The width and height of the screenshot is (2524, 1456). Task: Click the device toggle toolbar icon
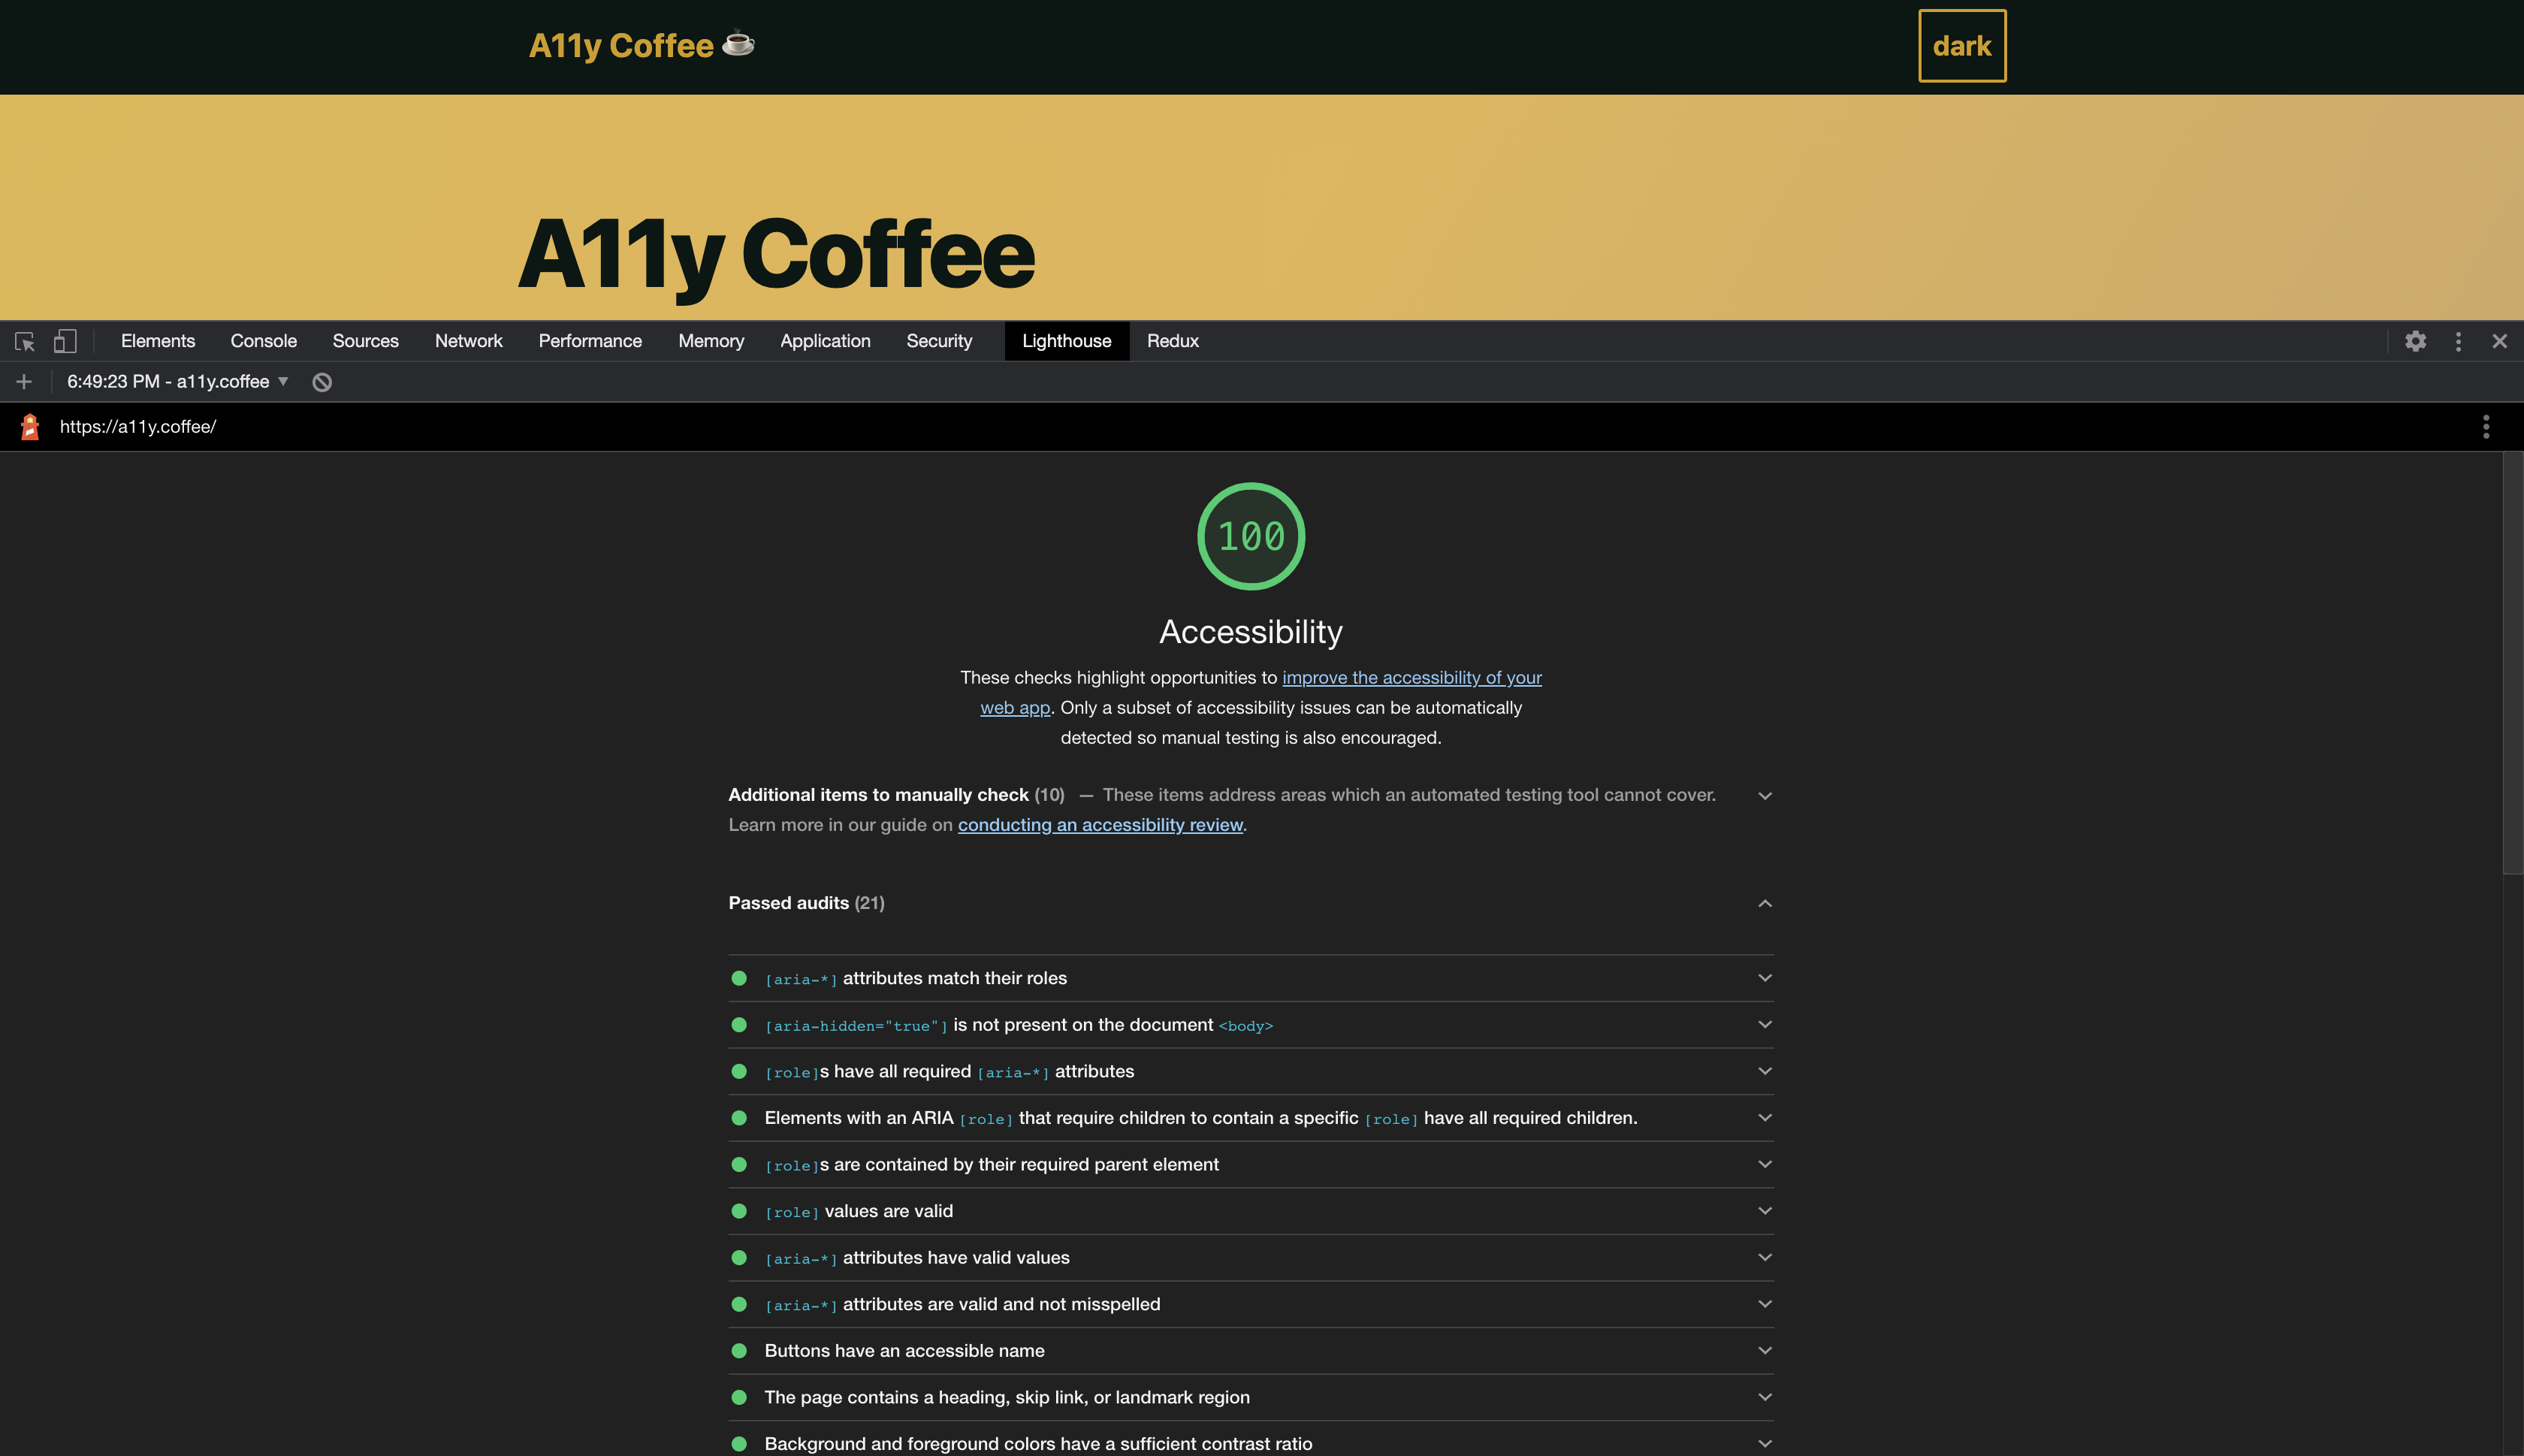64,340
